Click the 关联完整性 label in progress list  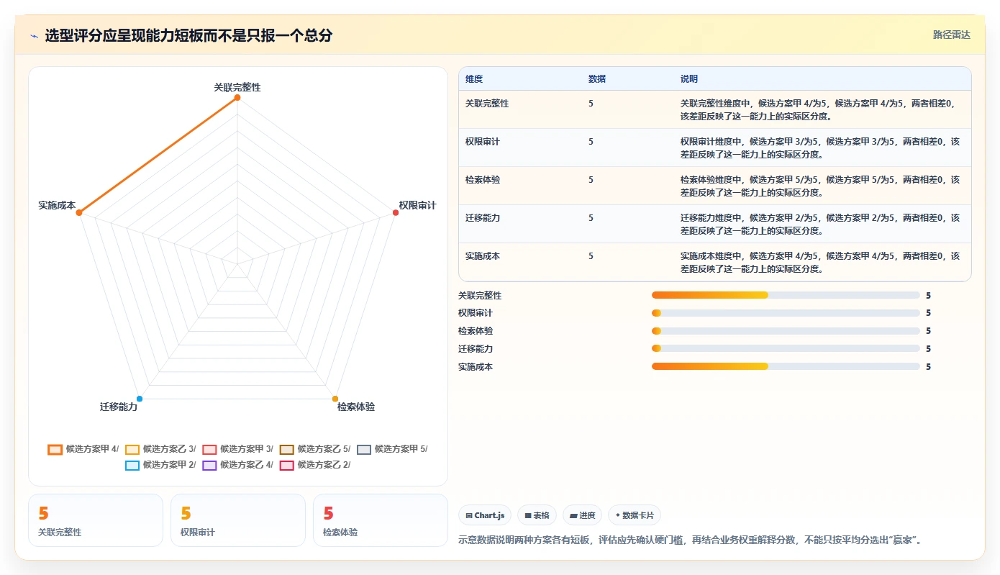(480, 296)
